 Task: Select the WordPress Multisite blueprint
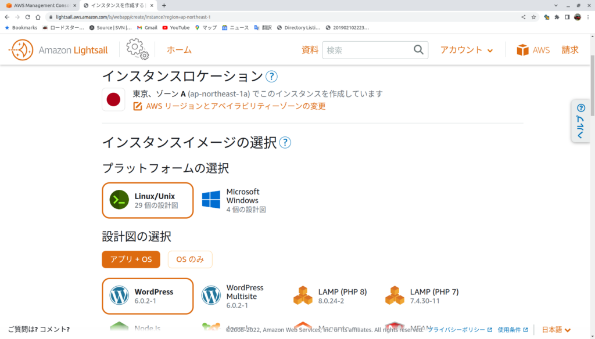coord(232,296)
